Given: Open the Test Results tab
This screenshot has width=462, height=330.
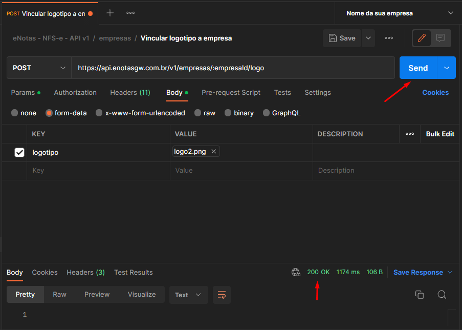Looking at the screenshot, I should point(134,273).
